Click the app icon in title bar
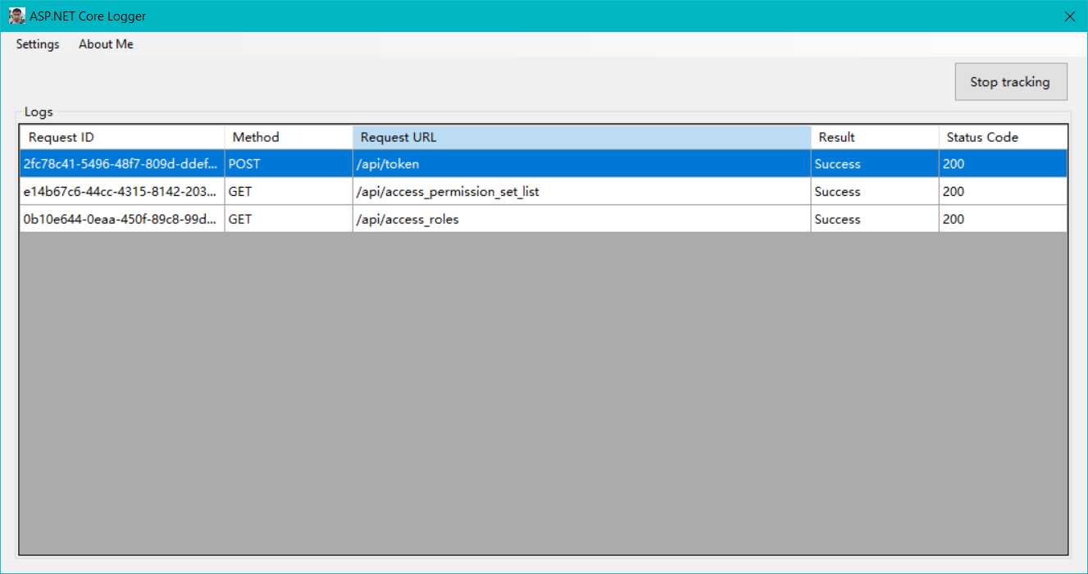 16,16
